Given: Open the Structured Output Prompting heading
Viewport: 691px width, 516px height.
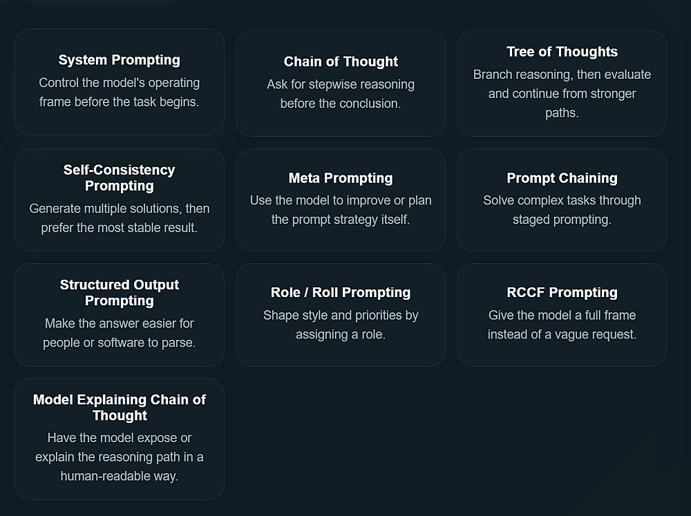Looking at the screenshot, I should pyautogui.click(x=119, y=292).
